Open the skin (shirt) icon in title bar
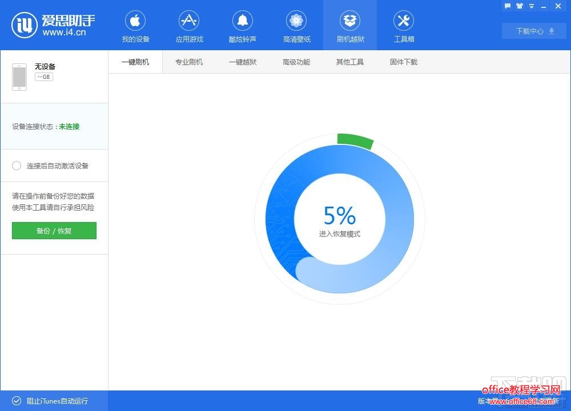 click(x=520, y=6)
